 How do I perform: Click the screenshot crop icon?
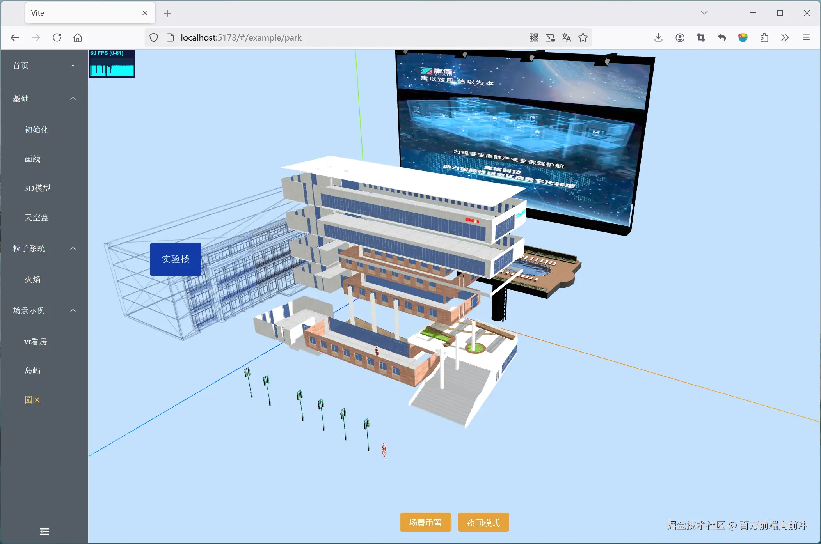click(701, 37)
